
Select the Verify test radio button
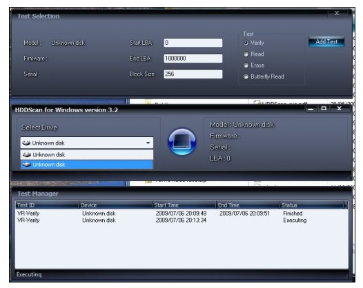coord(246,43)
